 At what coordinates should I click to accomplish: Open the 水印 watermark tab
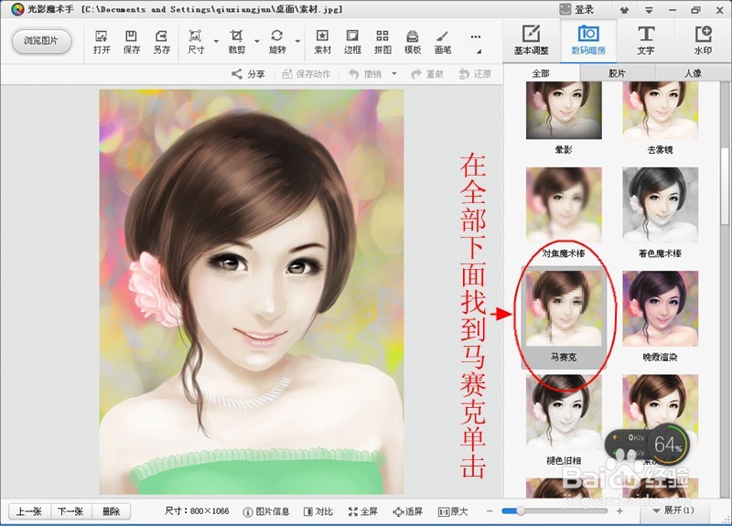[703, 40]
